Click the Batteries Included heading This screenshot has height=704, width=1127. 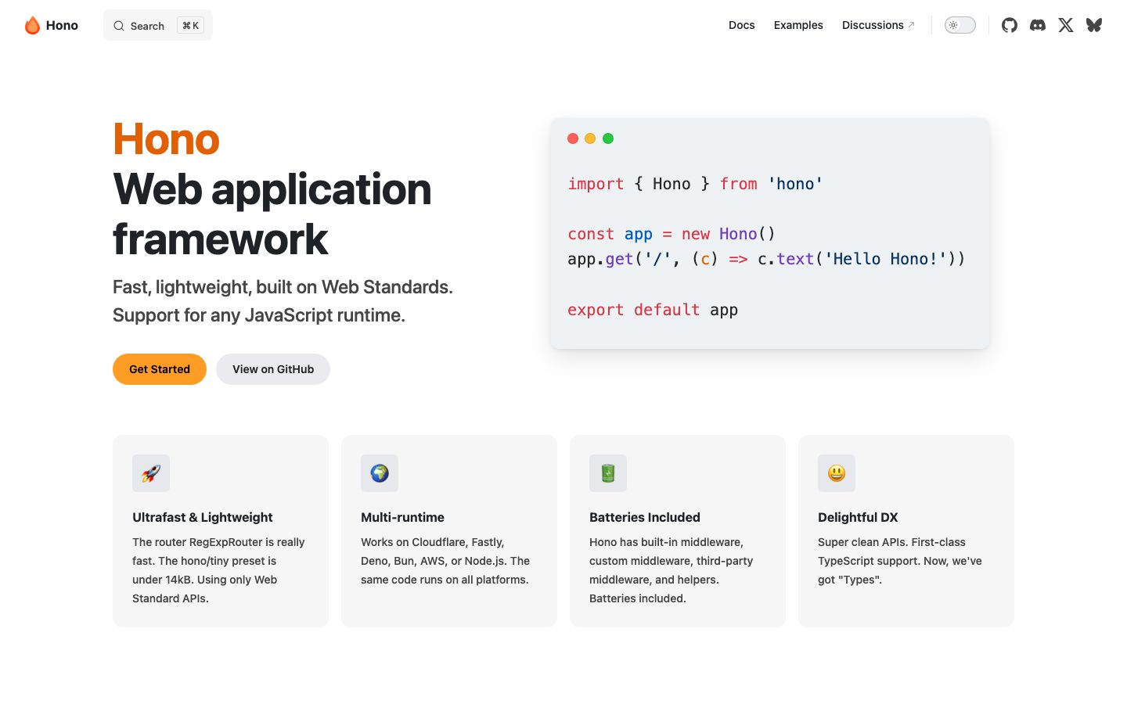pos(645,517)
